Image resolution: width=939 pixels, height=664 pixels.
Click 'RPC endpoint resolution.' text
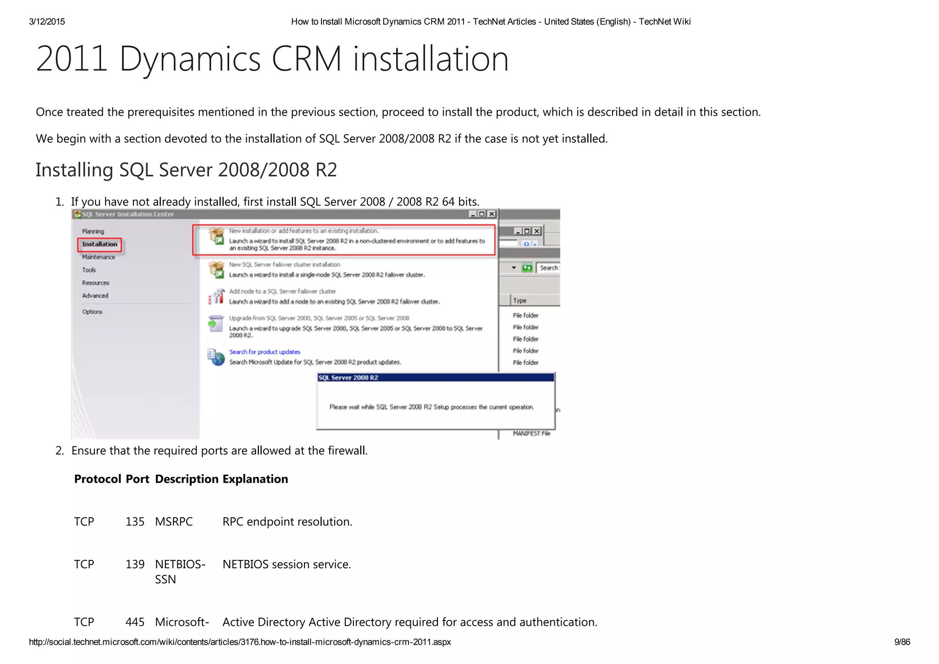(287, 521)
